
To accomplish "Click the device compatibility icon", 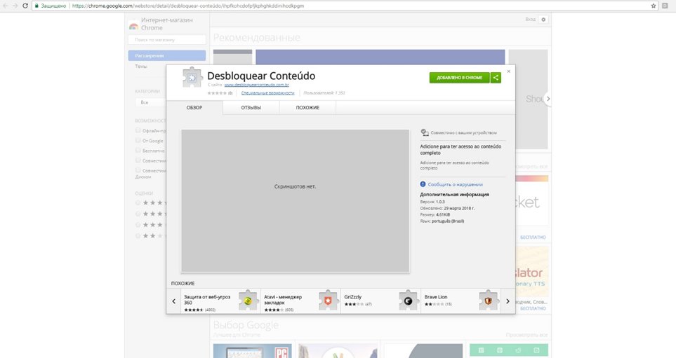I will (425, 132).
